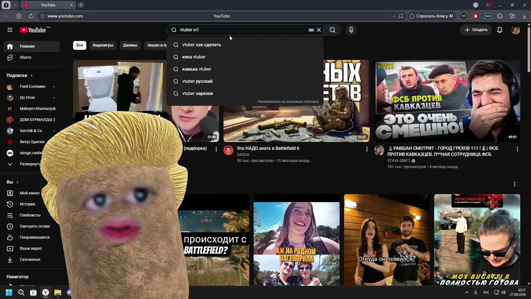Reload the page in browser

[x=31, y=16]
